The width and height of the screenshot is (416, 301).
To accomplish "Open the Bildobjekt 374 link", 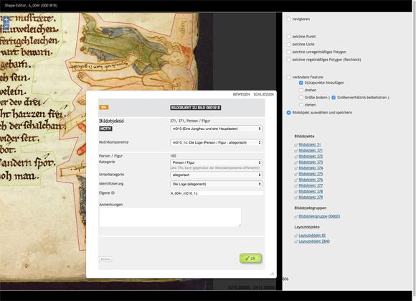I will (x=311, y=168).
